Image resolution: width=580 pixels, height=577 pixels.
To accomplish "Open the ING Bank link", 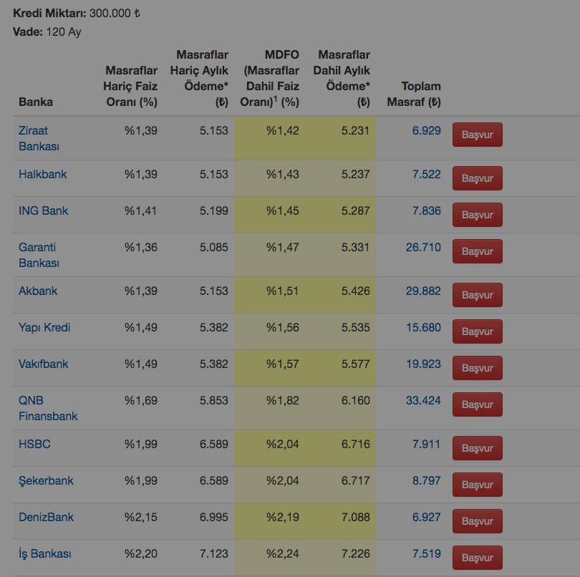I will [43, 210].
